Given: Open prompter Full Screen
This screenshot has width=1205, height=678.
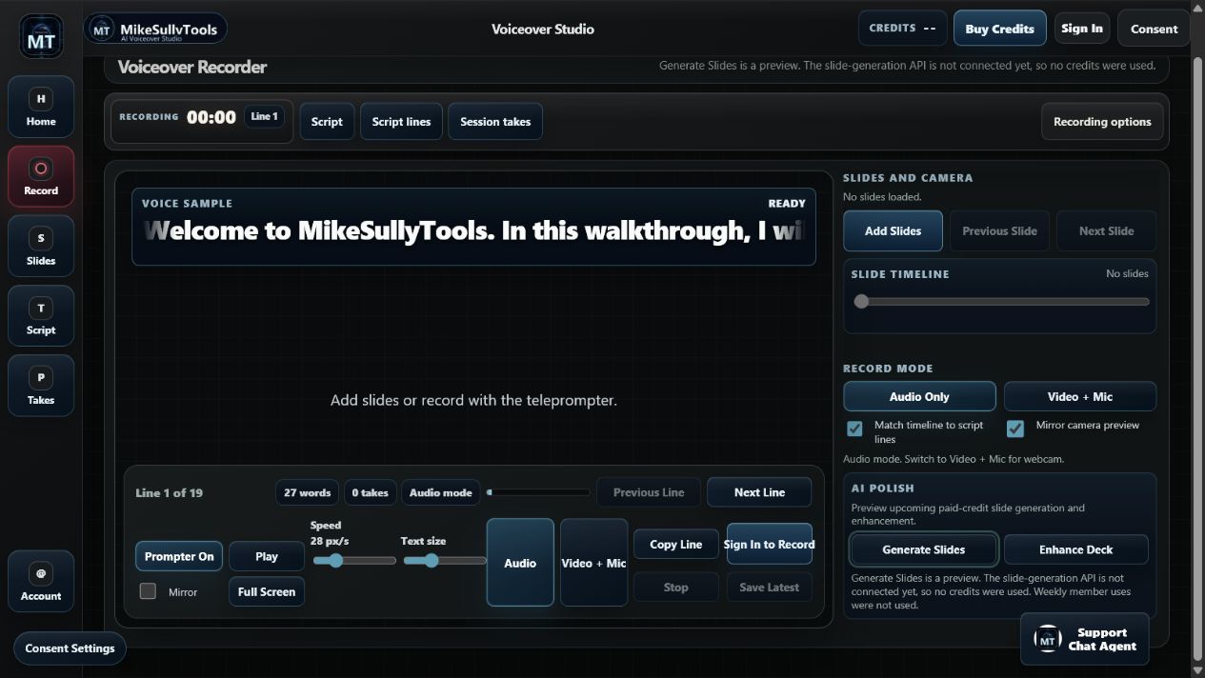Looking at the screenshot, I should point(267,591).
